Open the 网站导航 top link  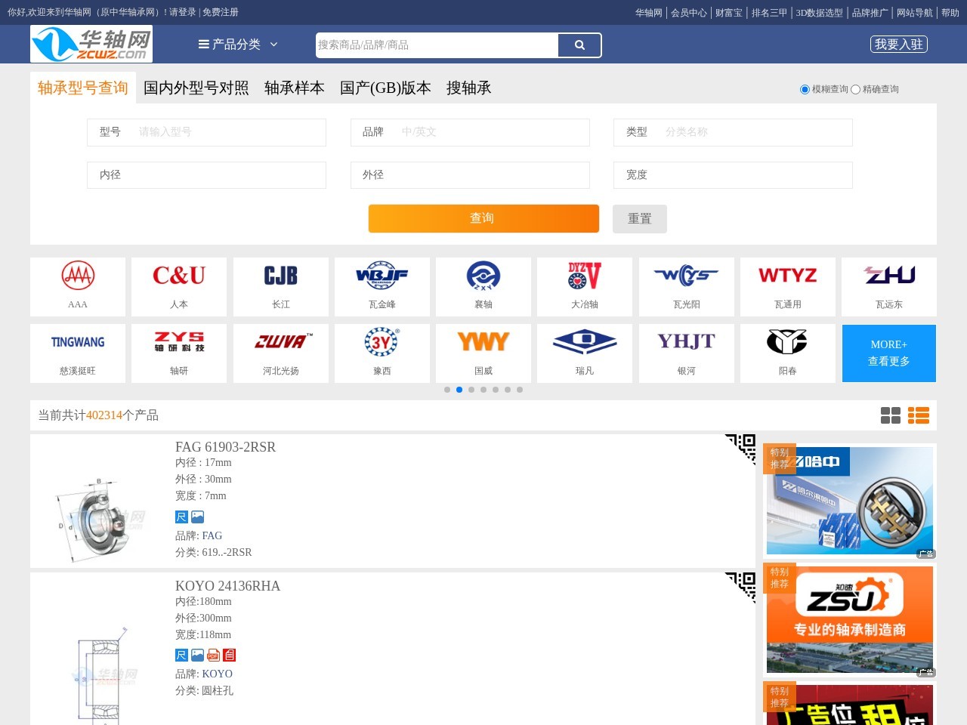(915, 13)
